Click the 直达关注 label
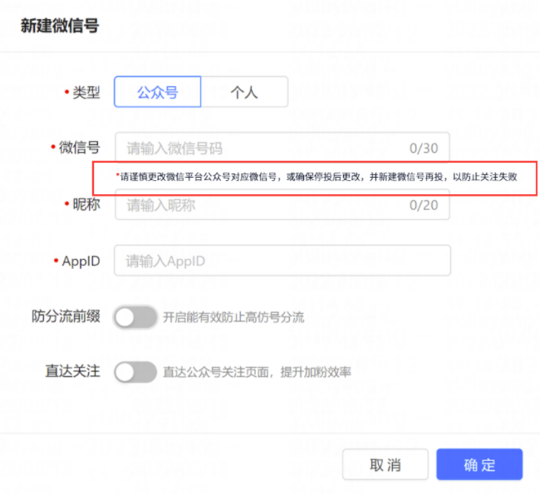 [x=72, y=371]
